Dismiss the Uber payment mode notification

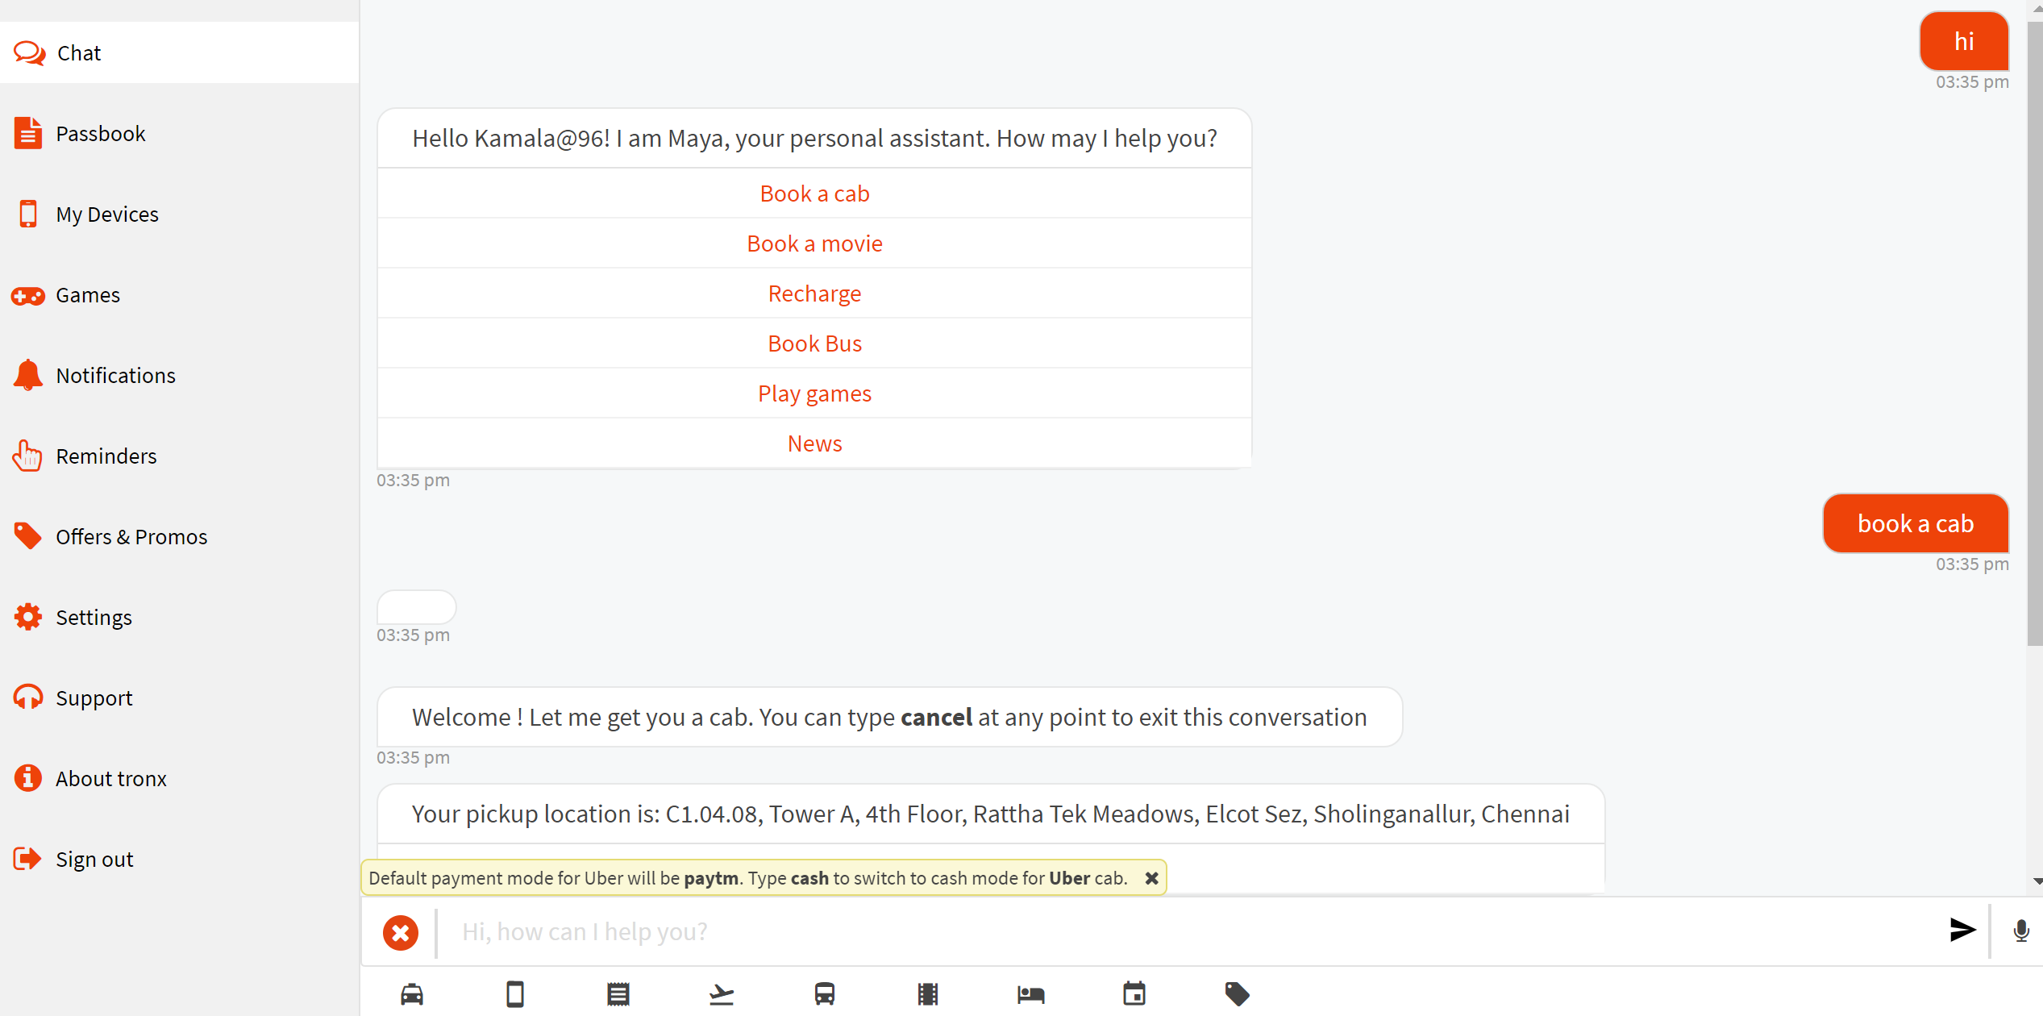click(1150, 878)
